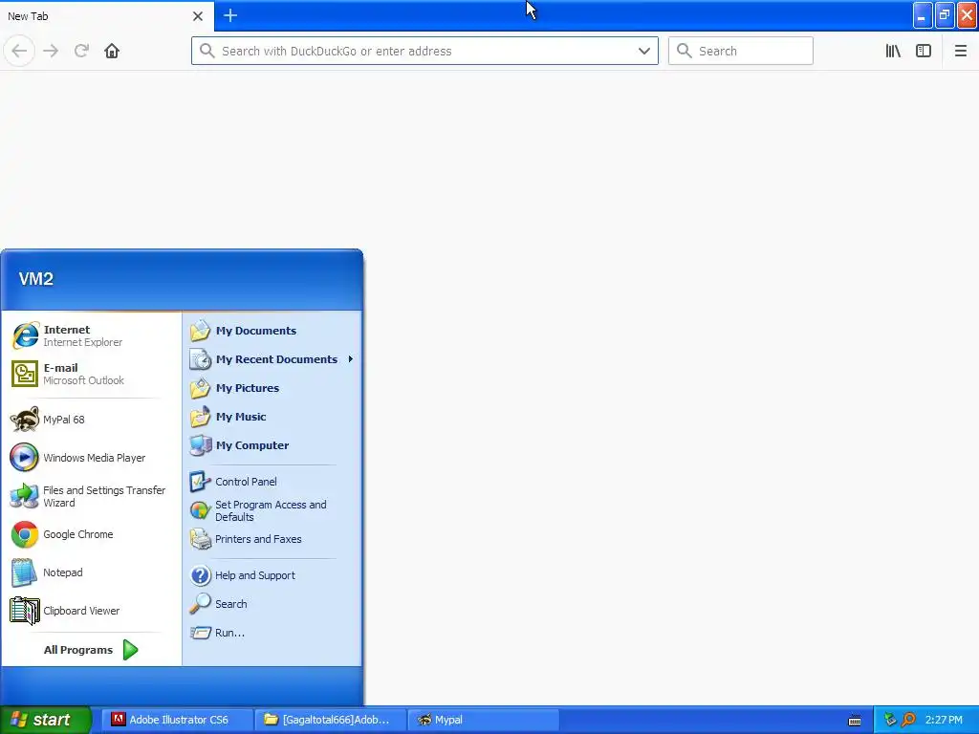
Task: Toggle the sidebar view icon
Action: 924,51
